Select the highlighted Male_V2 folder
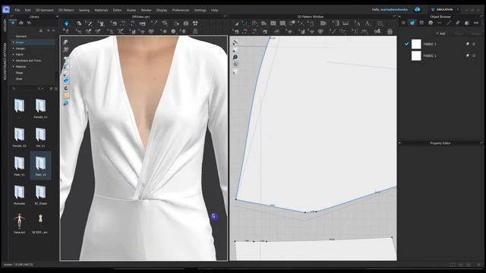This screenshot has width=486, height=273. tap(40, 166)
